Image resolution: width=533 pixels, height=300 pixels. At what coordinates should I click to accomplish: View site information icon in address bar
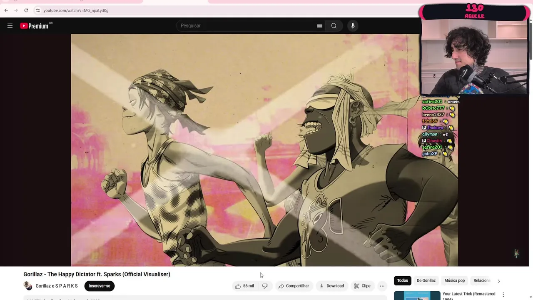37,10
